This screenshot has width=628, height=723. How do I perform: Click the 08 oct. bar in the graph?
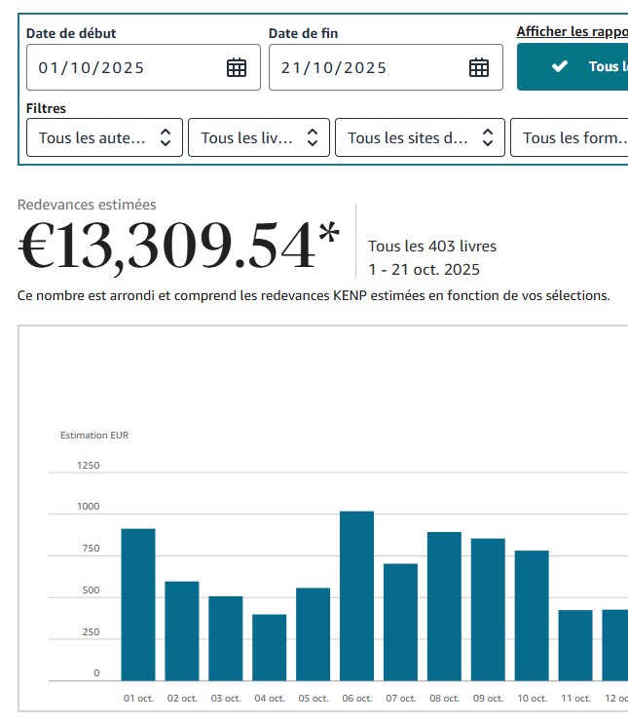point(444,606)
